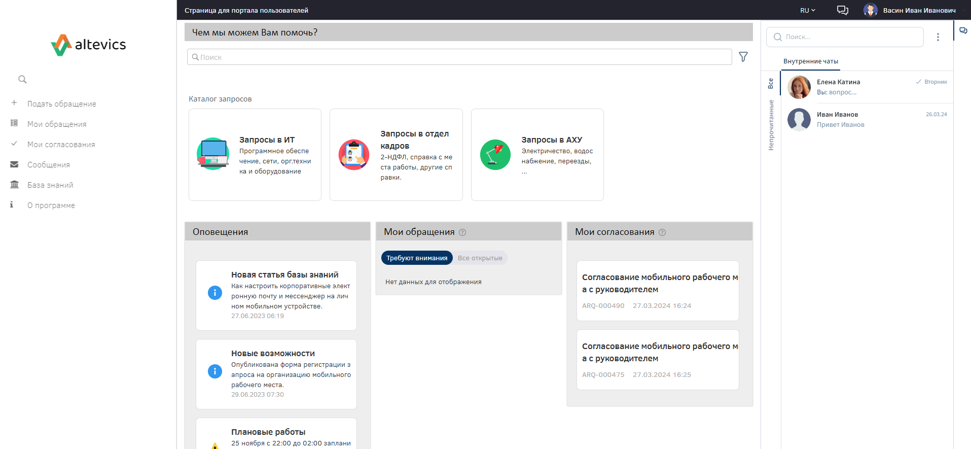
Task: Open the three-dot chat options menu
Action: click(x=938, y=37)
